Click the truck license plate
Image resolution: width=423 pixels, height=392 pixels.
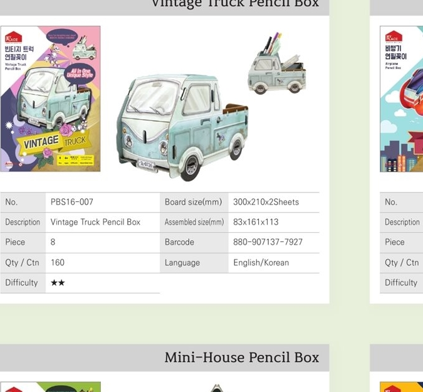click(146, 164)
